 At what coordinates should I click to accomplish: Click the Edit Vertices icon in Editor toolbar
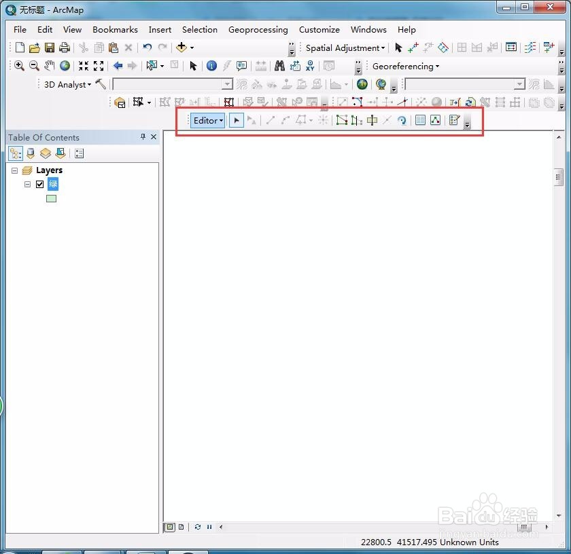pyautogui.click(x=341, y=120)
